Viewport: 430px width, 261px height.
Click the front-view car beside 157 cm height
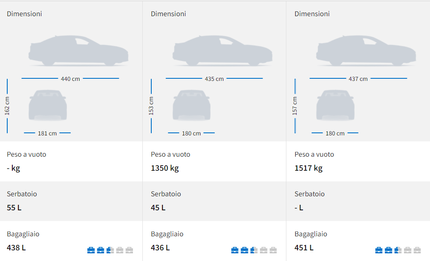(335, 105)
